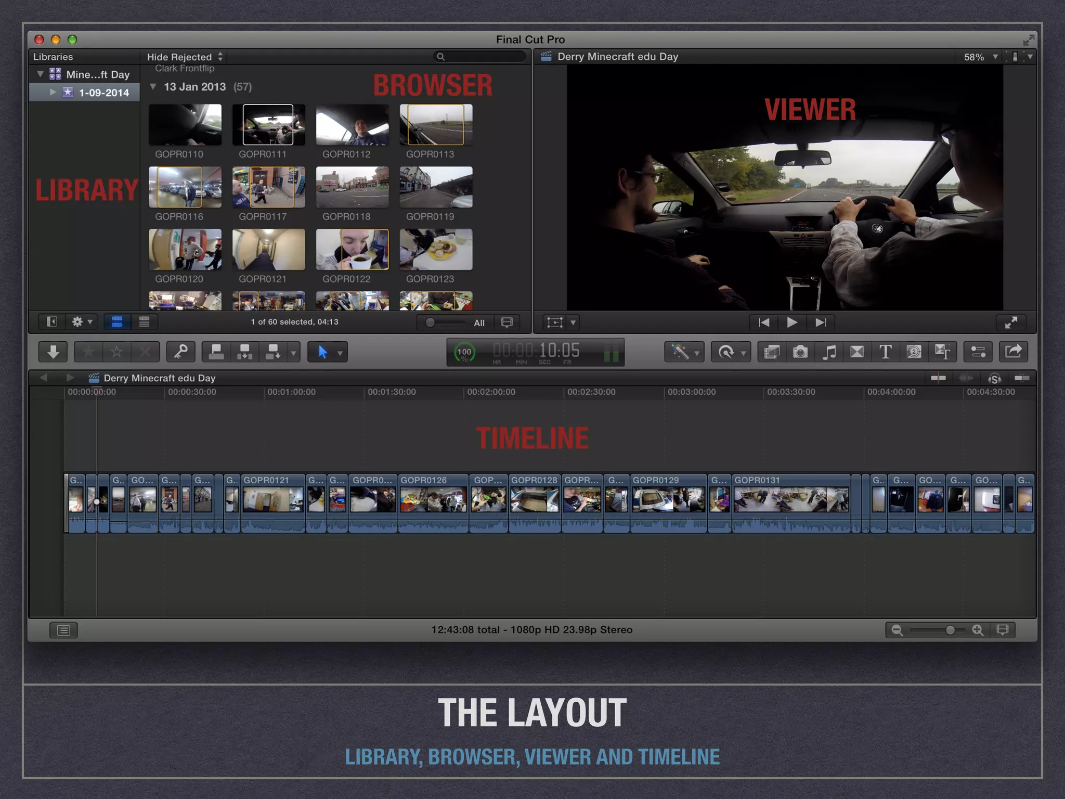Mark selection as Favorite with green star
Viewport: 1065px width, 799px height.
(x=88, y=352)
